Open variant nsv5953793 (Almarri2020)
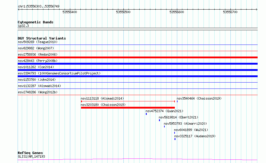This screenshot has width=266, height=163. click(x=185, y=124)
